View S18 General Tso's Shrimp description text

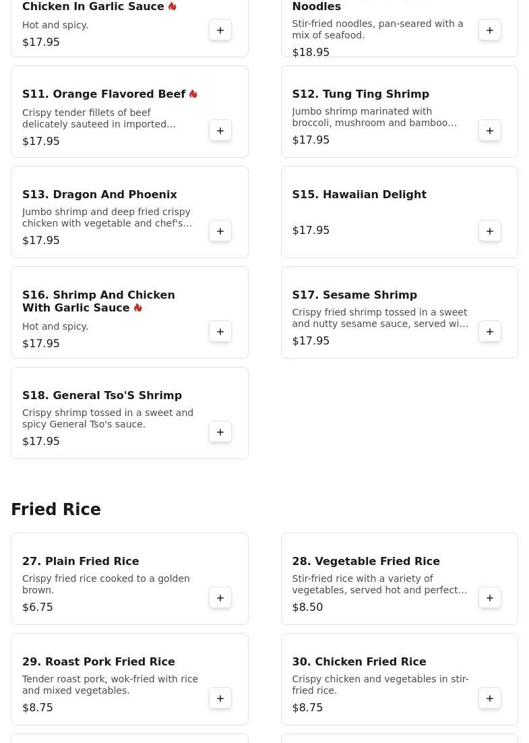[108, 418]
